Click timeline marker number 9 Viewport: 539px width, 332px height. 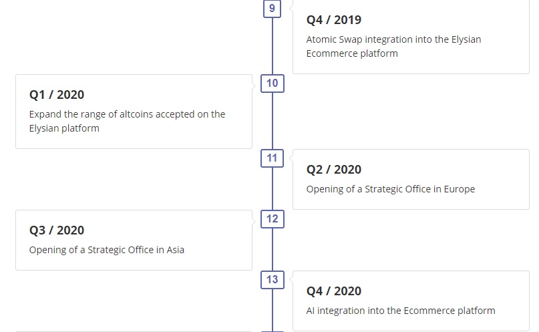[272, 9]
